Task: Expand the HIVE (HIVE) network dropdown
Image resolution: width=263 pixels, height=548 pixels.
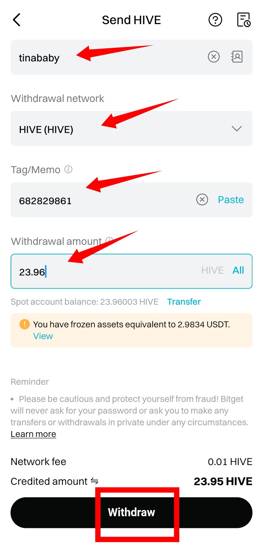Action: click(x=131, y=129)
